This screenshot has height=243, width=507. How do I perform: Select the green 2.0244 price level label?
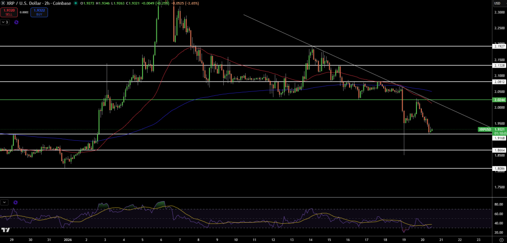pyautogui.click(x=500, y=100)
